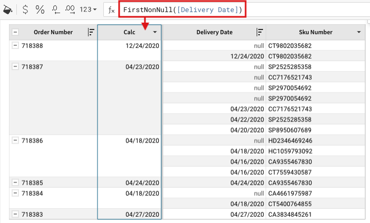Image resolution: width=370 pixels, height=223 pixels.
Task: Collapse order group 718387
Action: click(15, 67)
